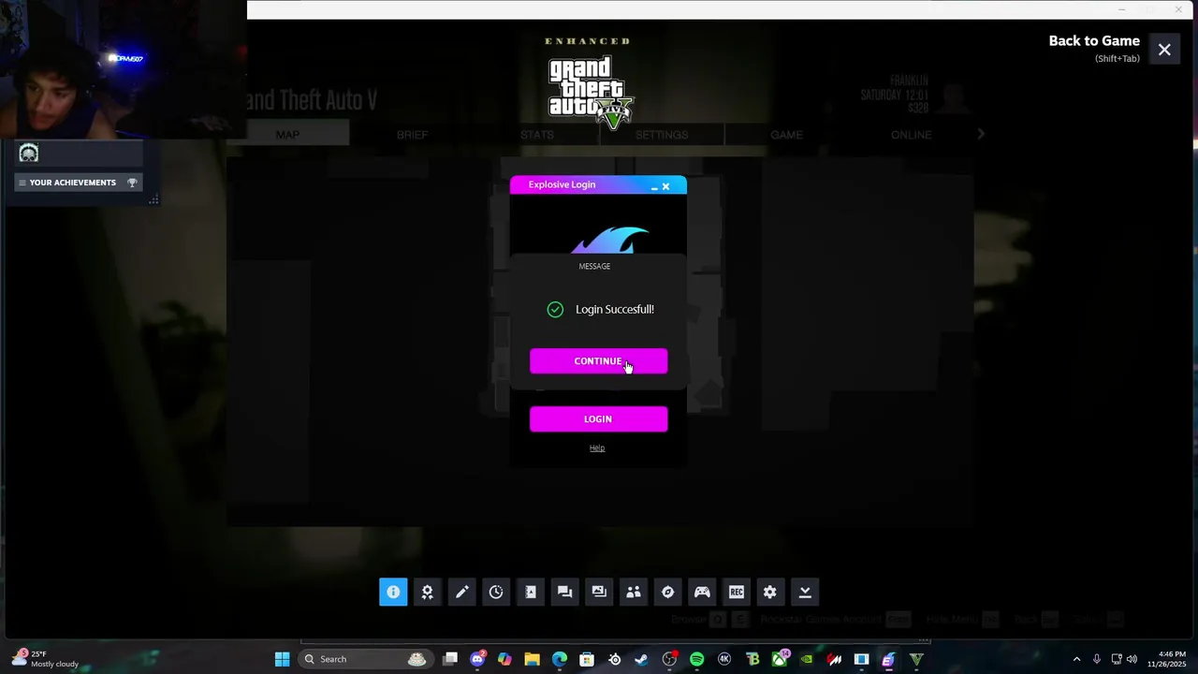The height and width of the screenshot is (674, 1198).
Task: Open Controller gamepad icon in overlay toolbar
Action: click(x=702, y=592)
